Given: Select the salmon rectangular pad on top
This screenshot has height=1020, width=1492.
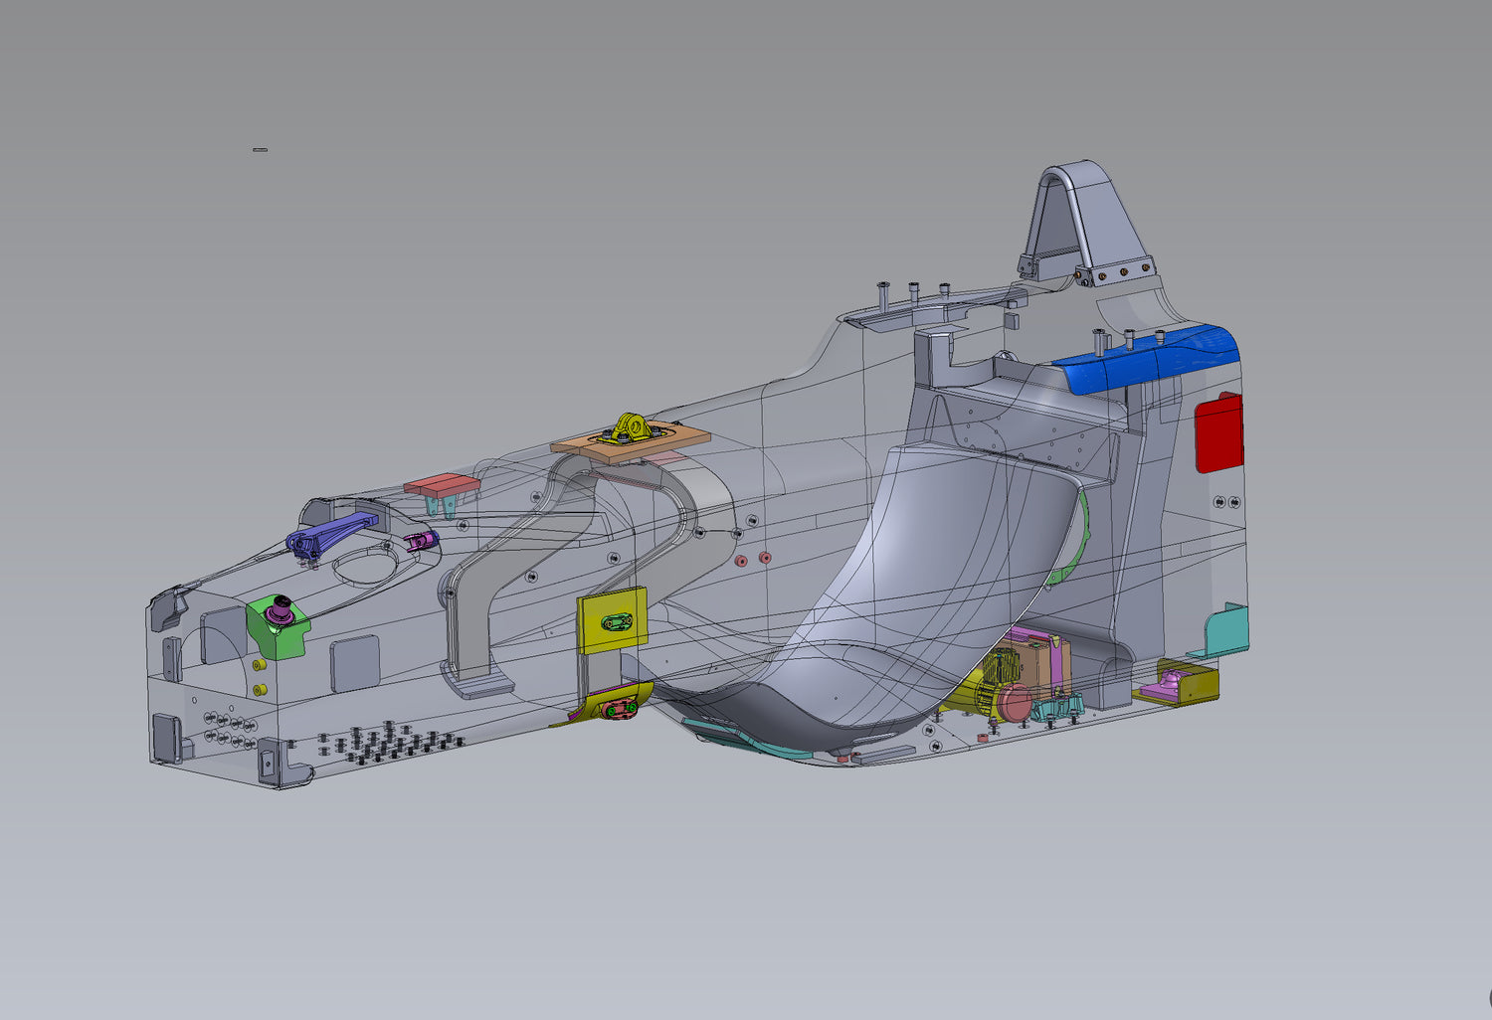Looking at the screenshot, I should point(442,485).
